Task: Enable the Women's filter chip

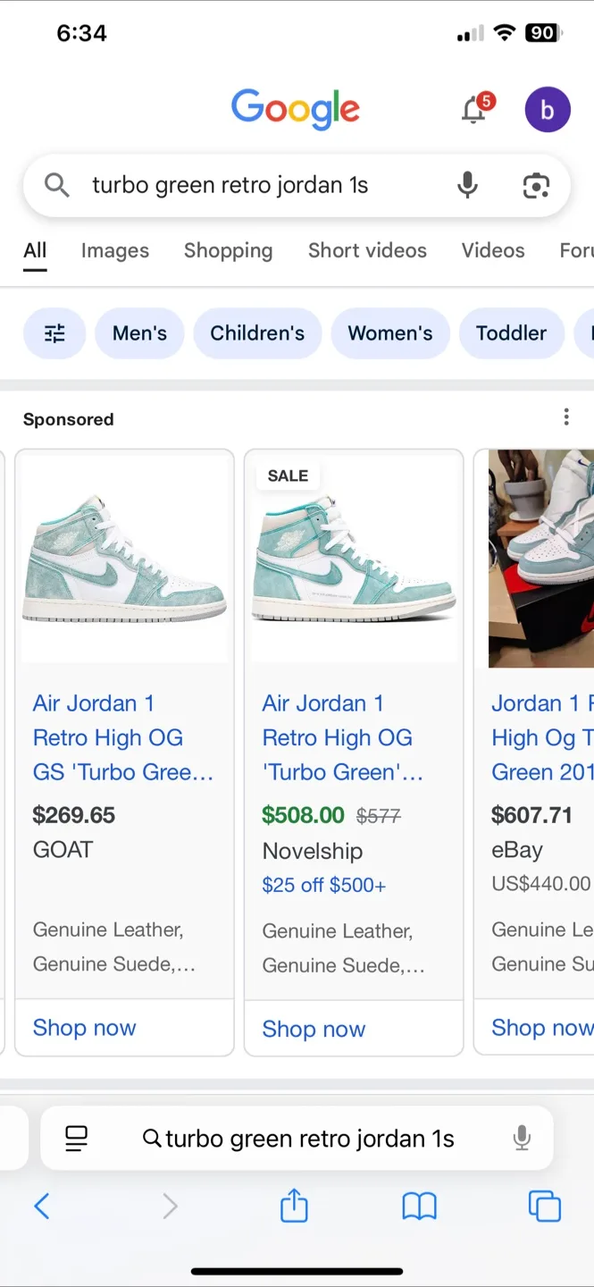Action: click(390, 332)
